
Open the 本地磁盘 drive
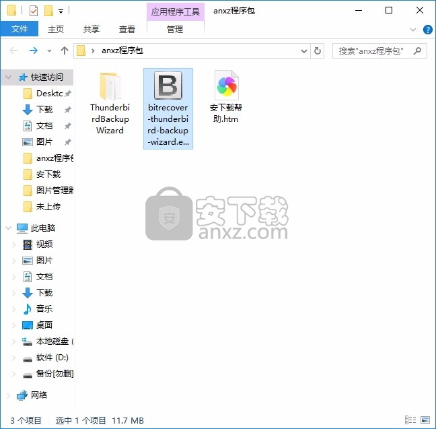coord(54,341)
